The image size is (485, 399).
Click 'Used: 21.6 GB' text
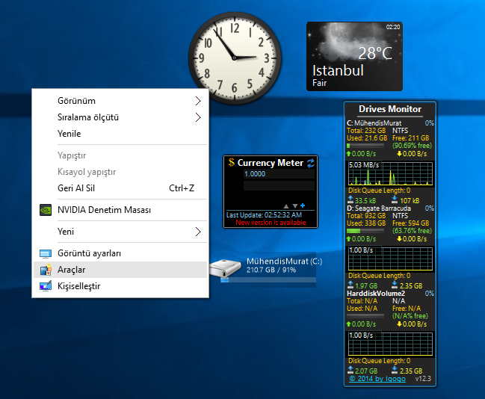click(x=367, y=138)
